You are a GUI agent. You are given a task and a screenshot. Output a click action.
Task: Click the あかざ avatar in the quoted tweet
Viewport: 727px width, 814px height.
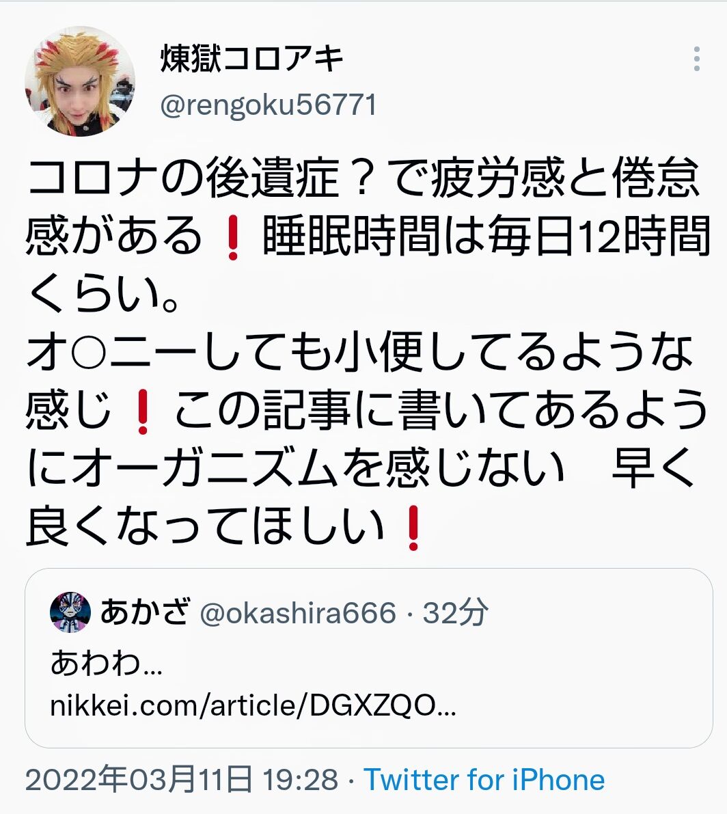click(70, 612)
